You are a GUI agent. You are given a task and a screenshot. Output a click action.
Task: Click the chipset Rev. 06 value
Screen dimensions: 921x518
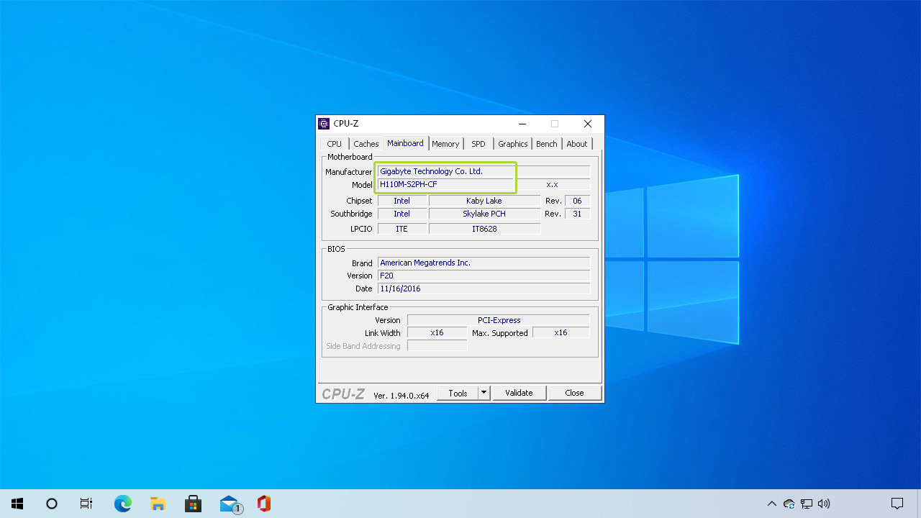coord(577,201)
